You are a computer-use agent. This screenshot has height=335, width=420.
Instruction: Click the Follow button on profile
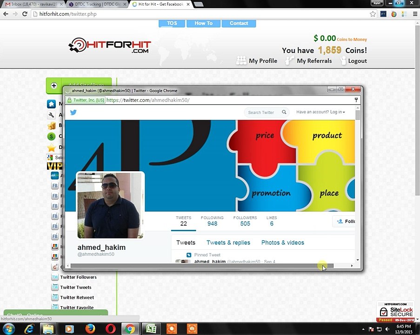(x=344, y=221)
